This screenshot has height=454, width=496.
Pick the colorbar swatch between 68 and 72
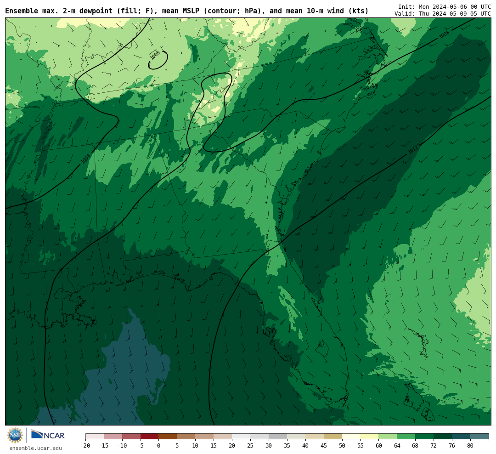coord(424,437)
